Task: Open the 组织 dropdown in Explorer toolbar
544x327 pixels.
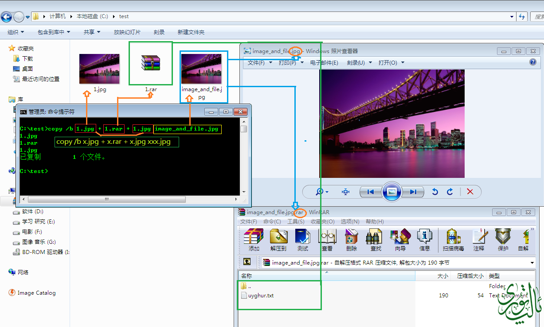Action: [16, 32]
